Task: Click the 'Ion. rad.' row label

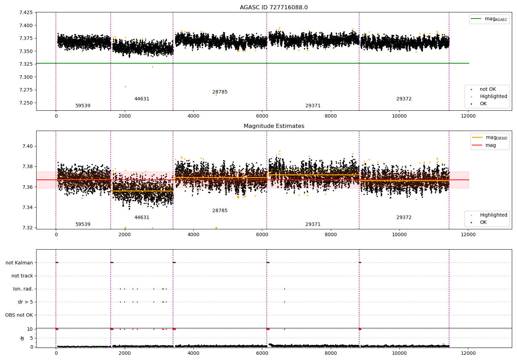Action: (23, 289)
